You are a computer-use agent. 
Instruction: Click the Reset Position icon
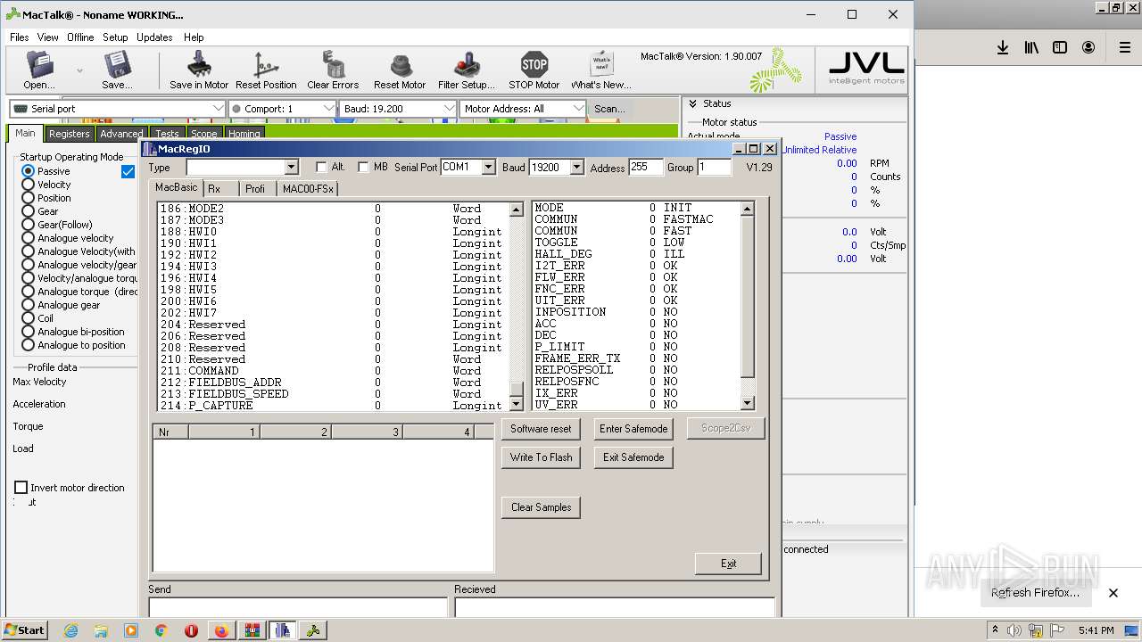pyautogui.click(x=266, y=70)
